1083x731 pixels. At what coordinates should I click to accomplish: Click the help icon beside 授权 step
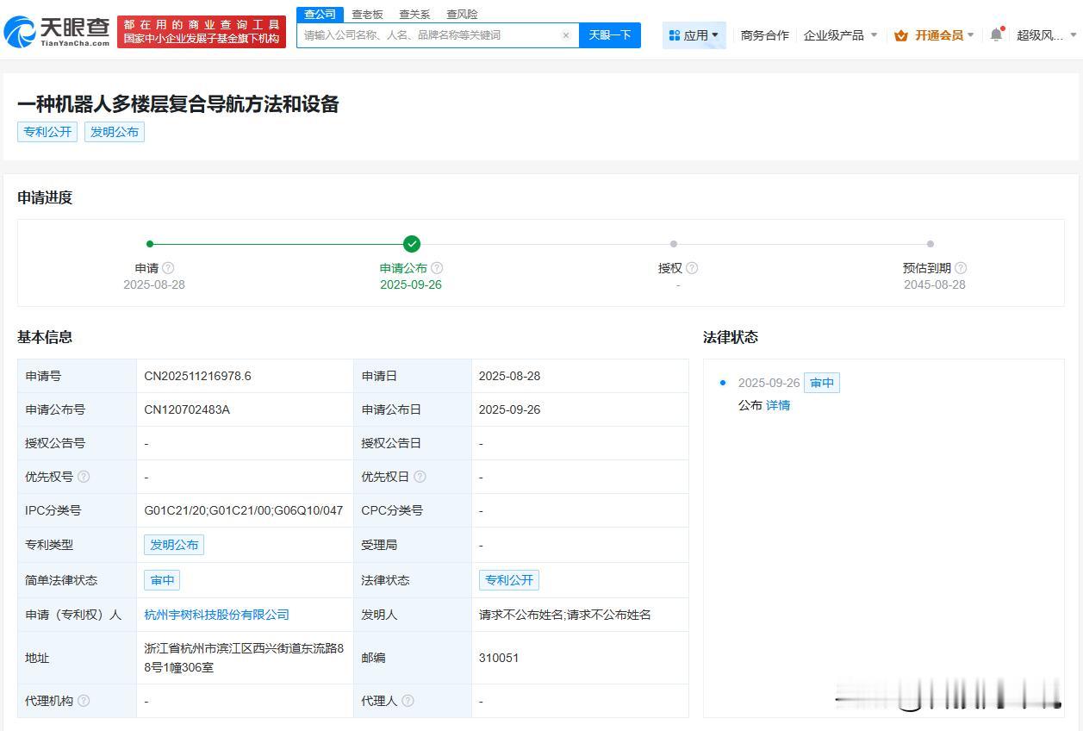pyautogui.click(x=692, y=268)
